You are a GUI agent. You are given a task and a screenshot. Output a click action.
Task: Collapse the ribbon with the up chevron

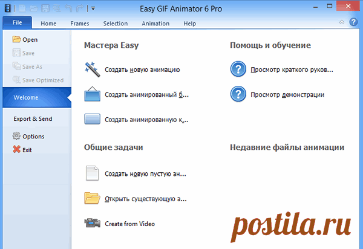pos(342,22)
